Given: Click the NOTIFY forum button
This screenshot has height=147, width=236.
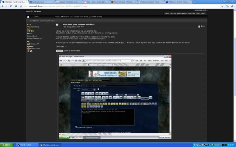Looking at the screenshot, I should coord(173,14).
